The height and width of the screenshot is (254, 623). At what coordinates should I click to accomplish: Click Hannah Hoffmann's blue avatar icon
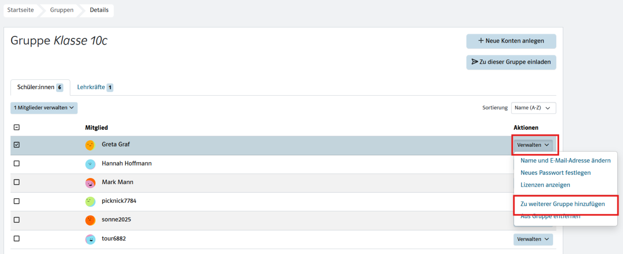(90, 164)
